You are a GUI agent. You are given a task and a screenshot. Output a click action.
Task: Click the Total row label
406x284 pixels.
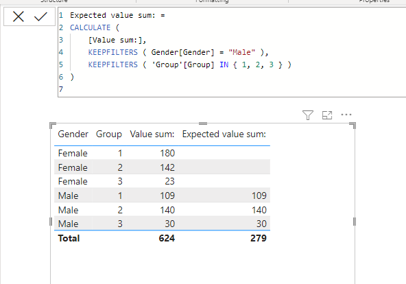pyautogui.click(x=69, y=238)
